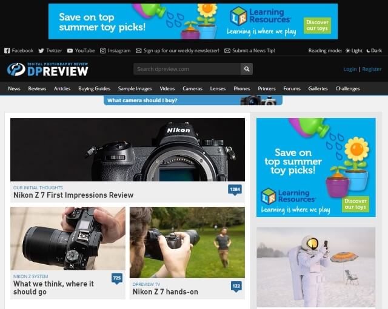Screen dimensions: 388x309
Task: Click the search magnifier button
Action: pyautogui.click(x=247, y=69)
